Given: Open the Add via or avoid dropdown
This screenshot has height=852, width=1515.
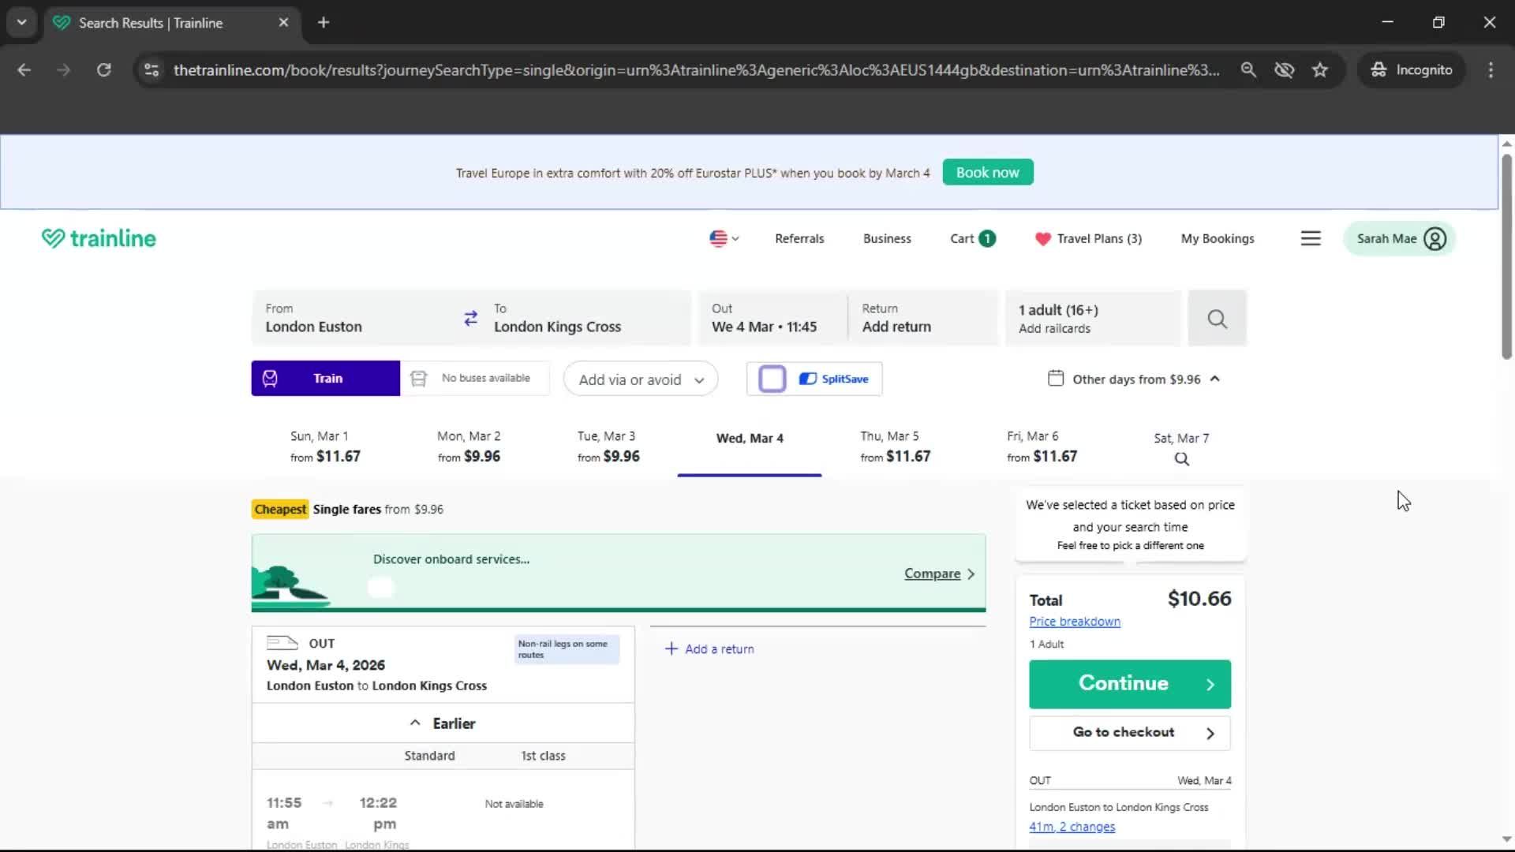Looking at the screenshot, I should pos(640,379).
